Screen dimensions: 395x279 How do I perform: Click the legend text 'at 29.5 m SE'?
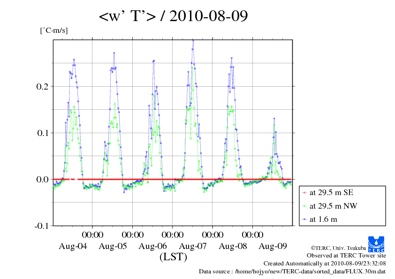(331, 193)
